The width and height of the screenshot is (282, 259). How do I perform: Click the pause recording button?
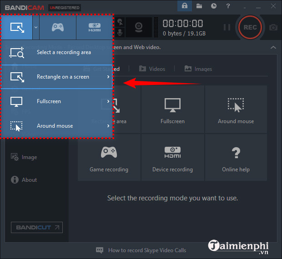(x=227, y=27)
